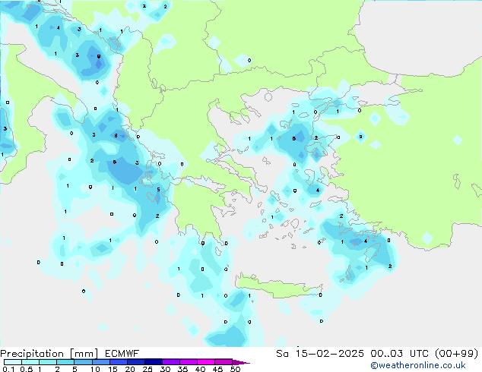Click the '35' legend scale label

click(182, 369)
